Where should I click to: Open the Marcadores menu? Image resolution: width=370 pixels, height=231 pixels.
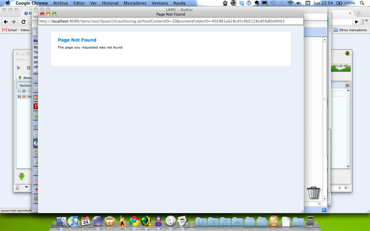[x=135, y=3]
